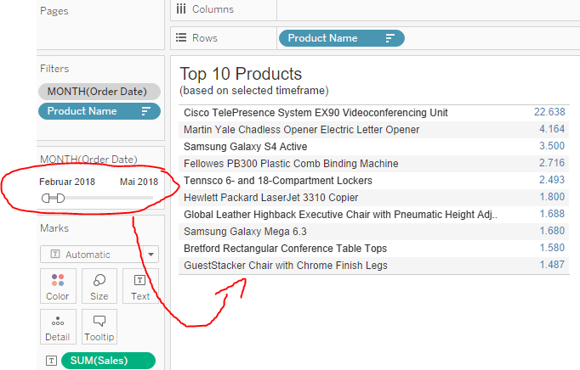Open the Detail marks card
This screenshot has width=580, height=370.
coord(58,327)
